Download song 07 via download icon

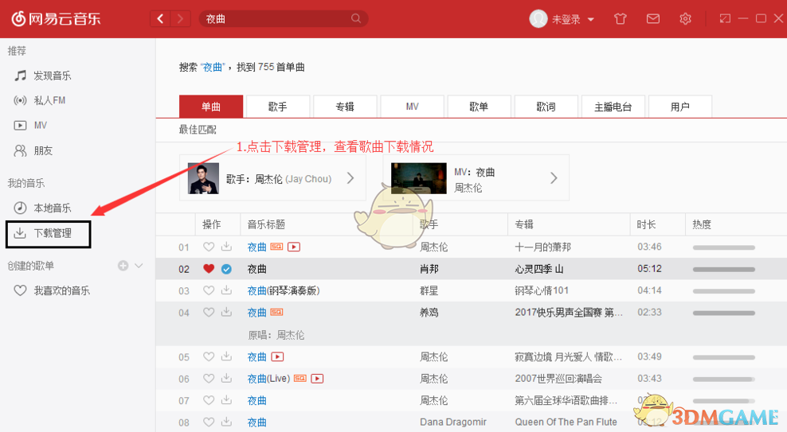[227, 400]
